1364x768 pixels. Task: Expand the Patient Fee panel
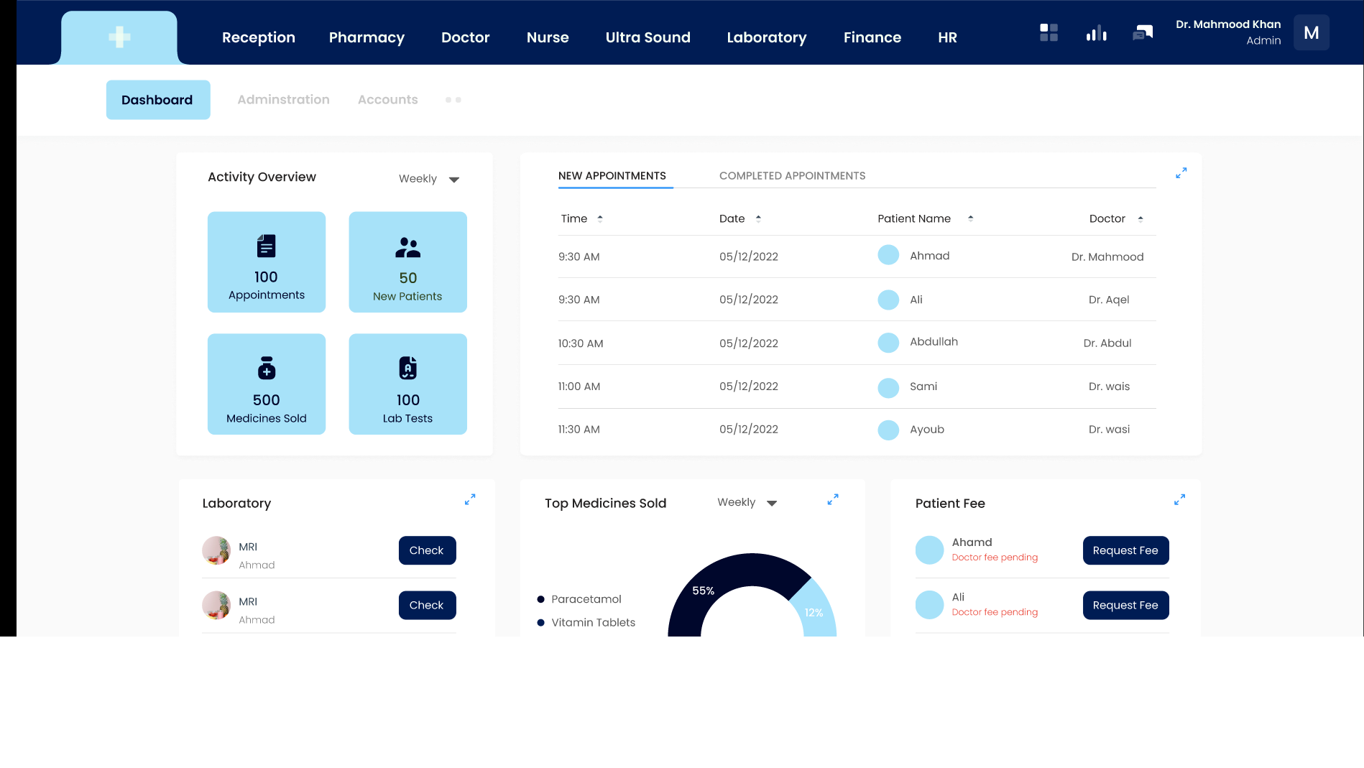tap(1179, 499)
